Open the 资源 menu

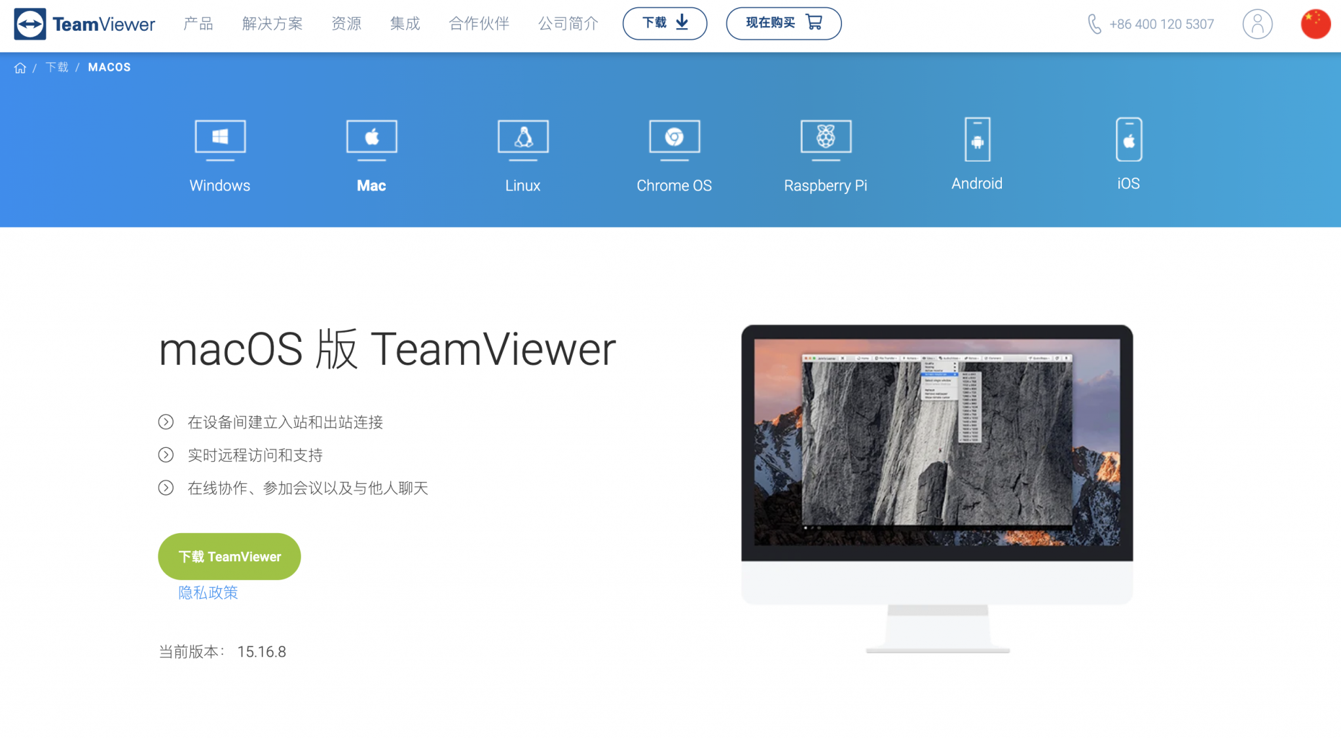pos(346,24)
